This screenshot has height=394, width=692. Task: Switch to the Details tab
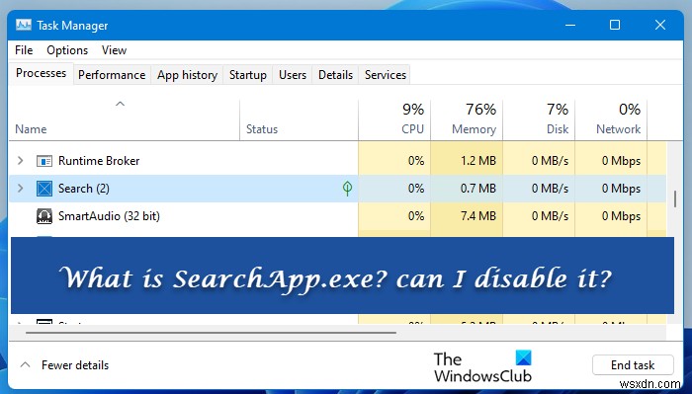[x=335, y=75]
